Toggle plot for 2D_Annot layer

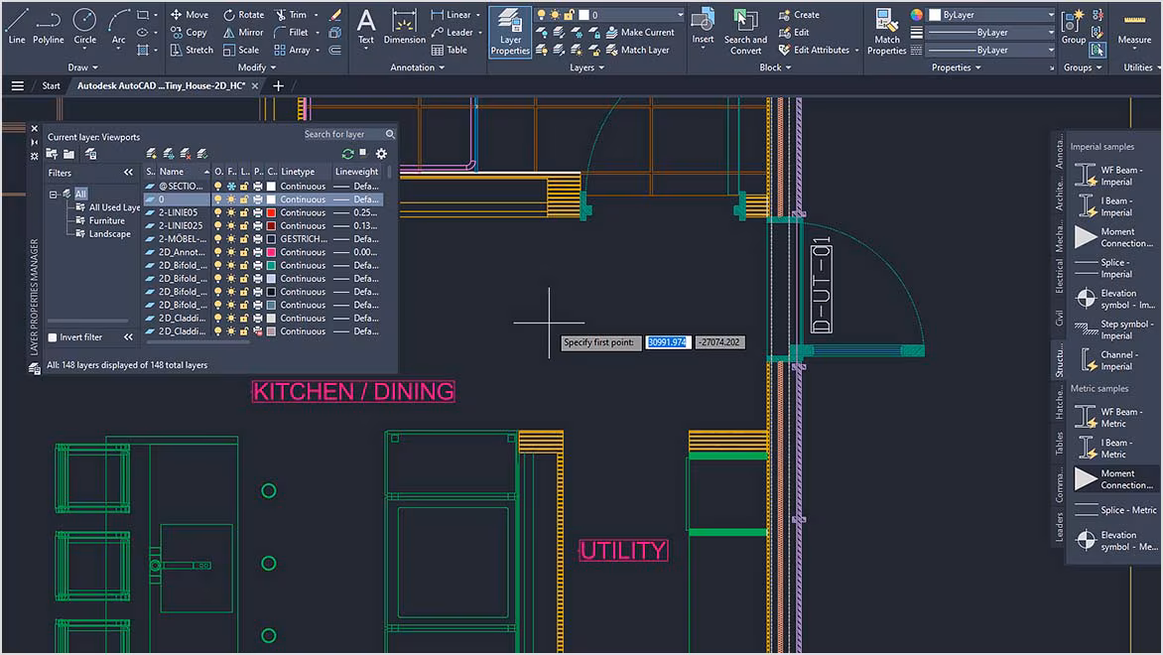(257, 252)
